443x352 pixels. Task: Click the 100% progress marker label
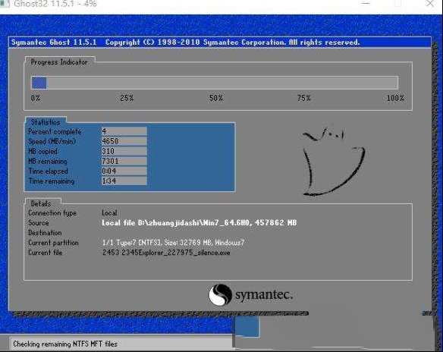click(x=395, y=99)
